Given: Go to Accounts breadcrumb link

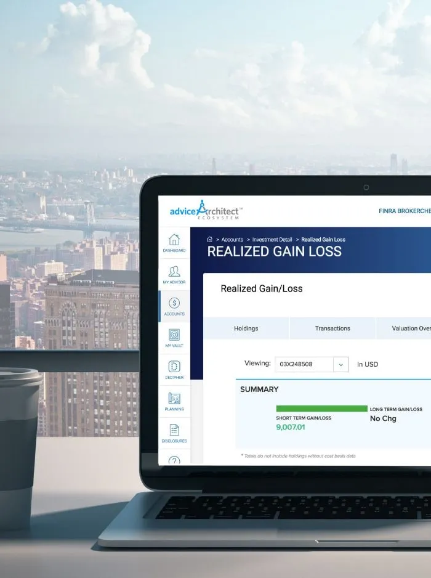Looking at the screenshot, I should tap(232, 240).
